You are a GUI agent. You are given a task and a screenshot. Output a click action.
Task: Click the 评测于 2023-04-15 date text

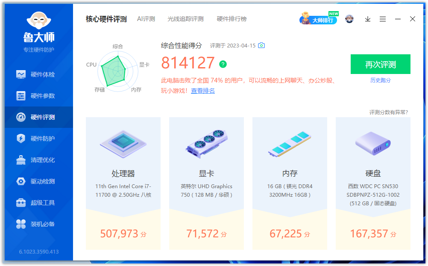point(232,46)
